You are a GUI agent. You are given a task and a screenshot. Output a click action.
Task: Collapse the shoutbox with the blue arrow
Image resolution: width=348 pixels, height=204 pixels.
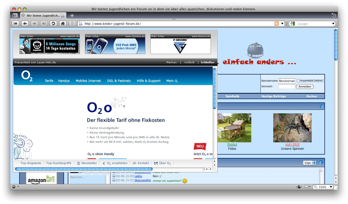coord(321,163)
